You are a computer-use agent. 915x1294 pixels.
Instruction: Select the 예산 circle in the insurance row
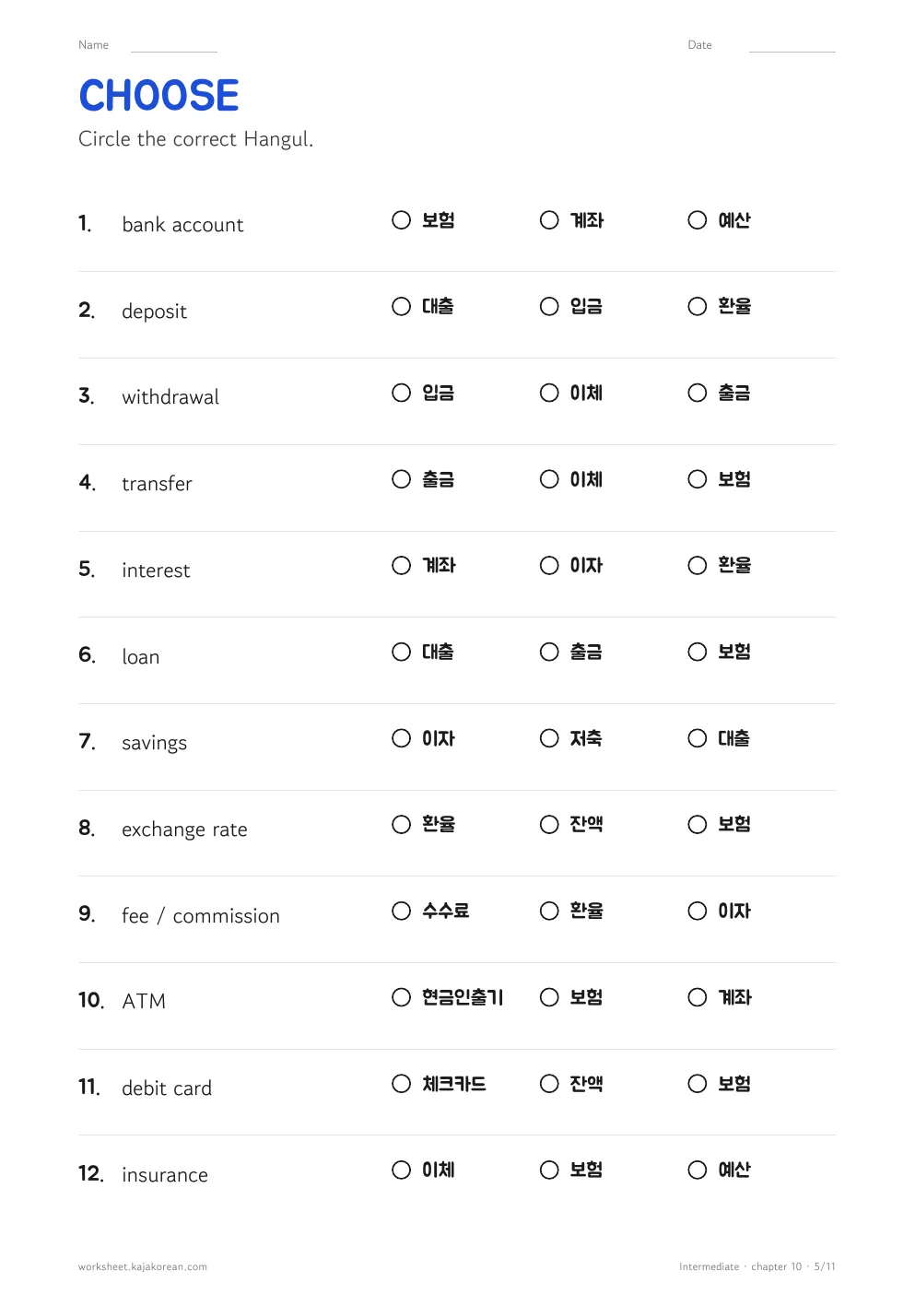point(698,1170)
